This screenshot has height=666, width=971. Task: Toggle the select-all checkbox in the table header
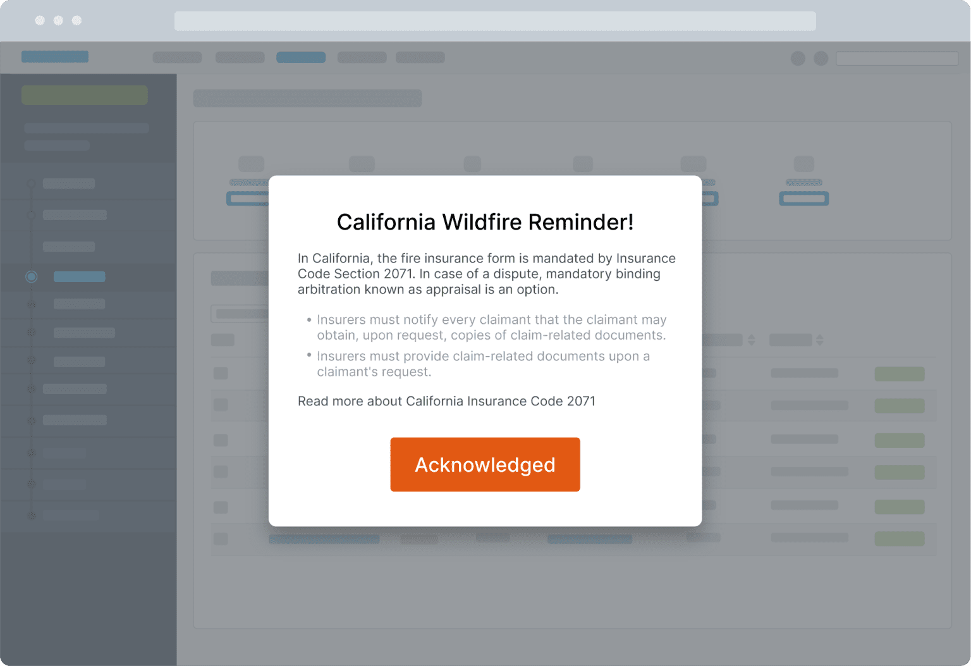222,340
